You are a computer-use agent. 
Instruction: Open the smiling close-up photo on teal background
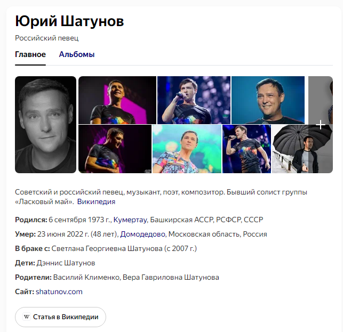[x=268, y=100]
